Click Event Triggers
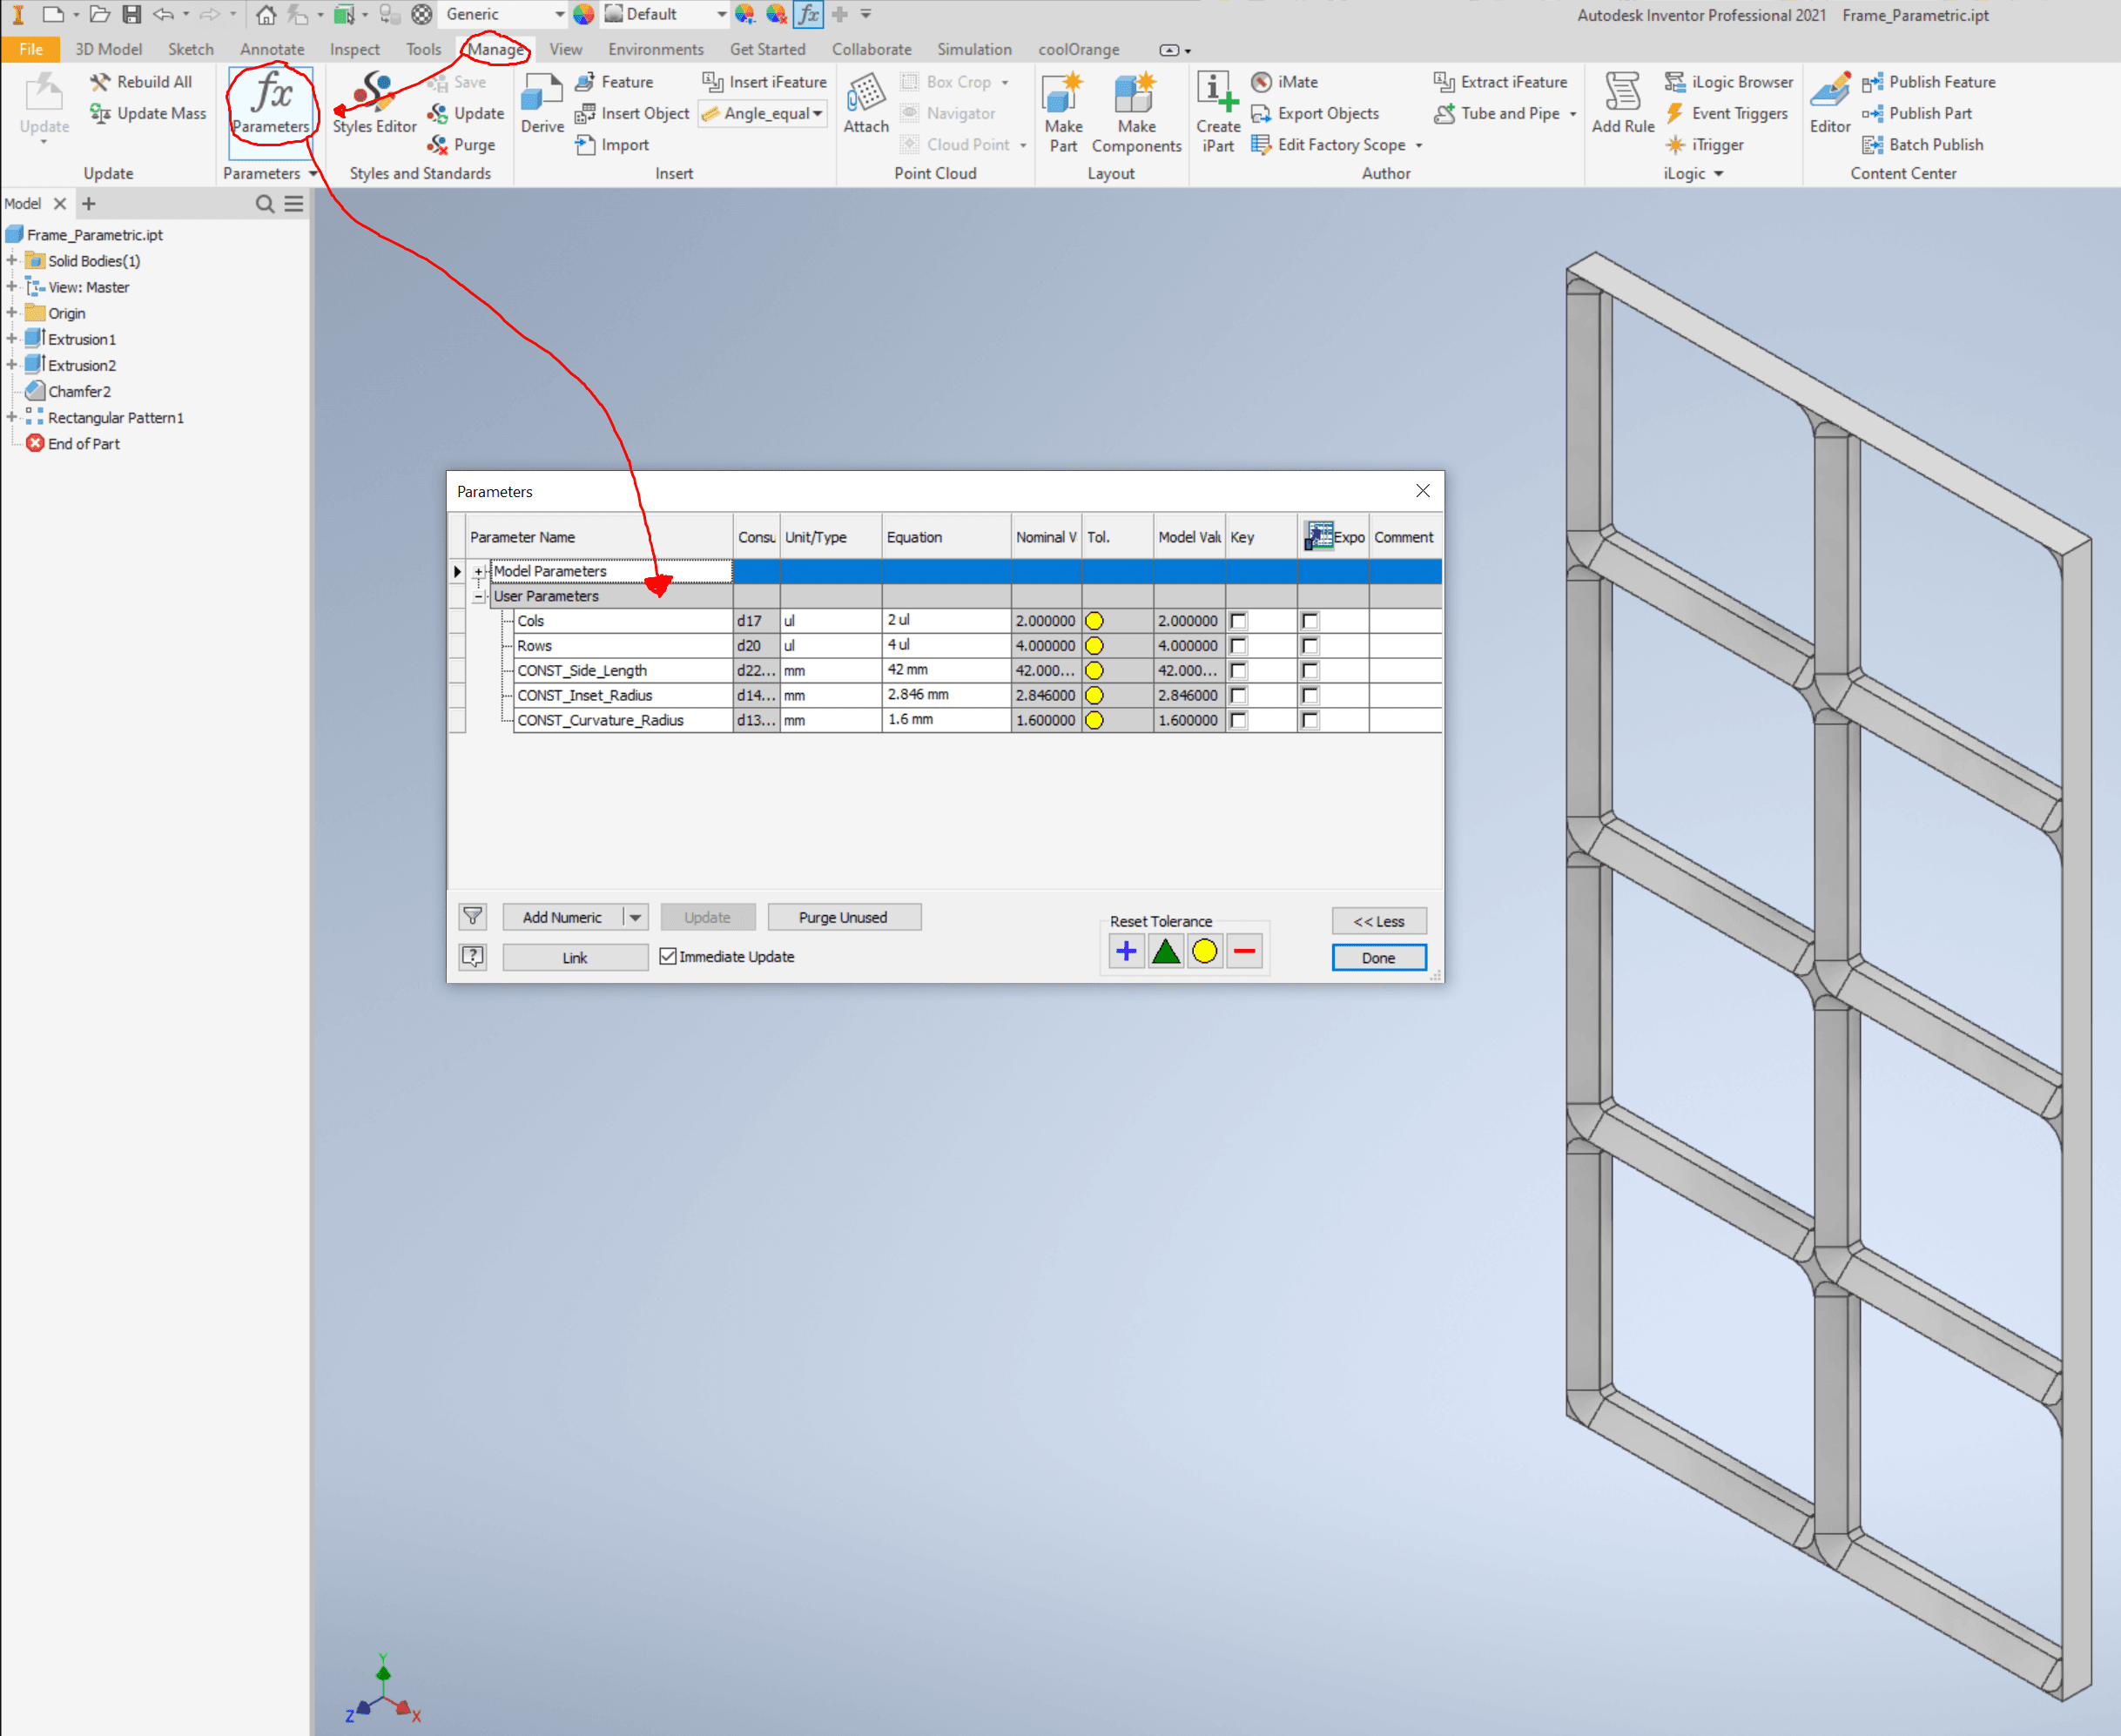 pos(1727,113)
